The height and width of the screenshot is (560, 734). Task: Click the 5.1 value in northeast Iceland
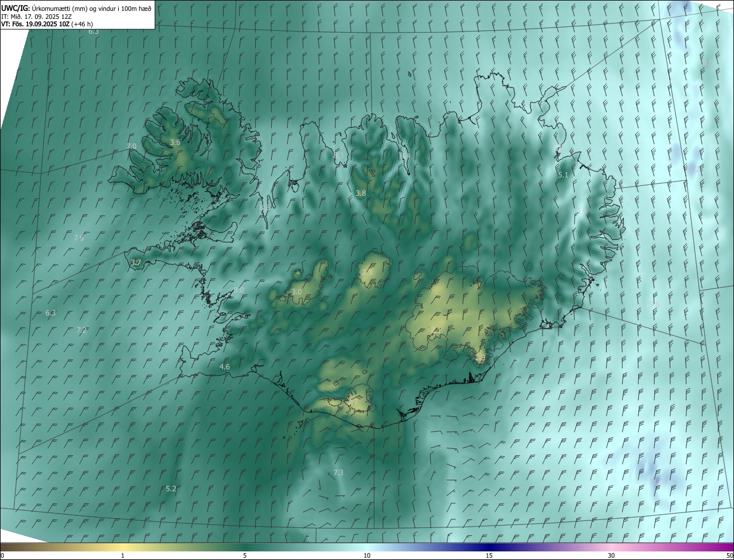(563, 175)
